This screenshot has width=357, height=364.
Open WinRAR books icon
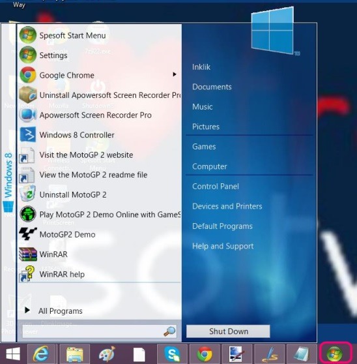pyautogui.click(x=27, y=254)
